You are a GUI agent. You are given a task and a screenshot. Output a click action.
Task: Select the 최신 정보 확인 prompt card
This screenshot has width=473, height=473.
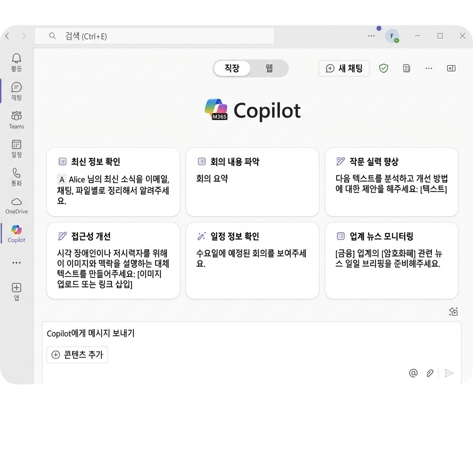113,182
